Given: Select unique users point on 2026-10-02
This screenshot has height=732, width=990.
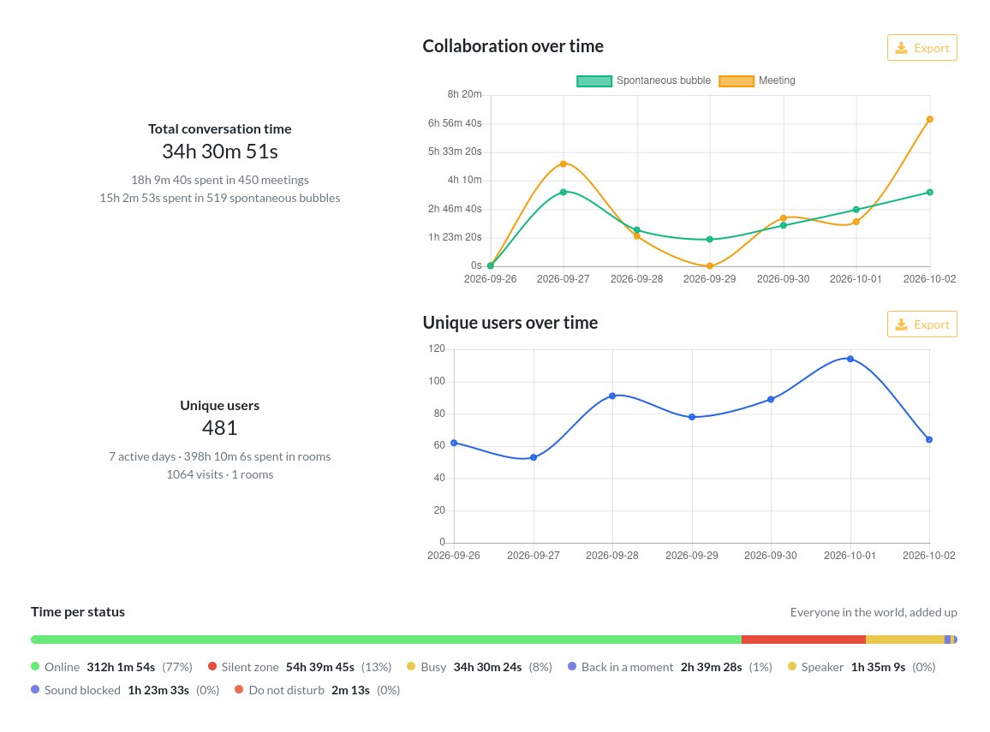Looking at the screenshot, I should tap(928, 440).
